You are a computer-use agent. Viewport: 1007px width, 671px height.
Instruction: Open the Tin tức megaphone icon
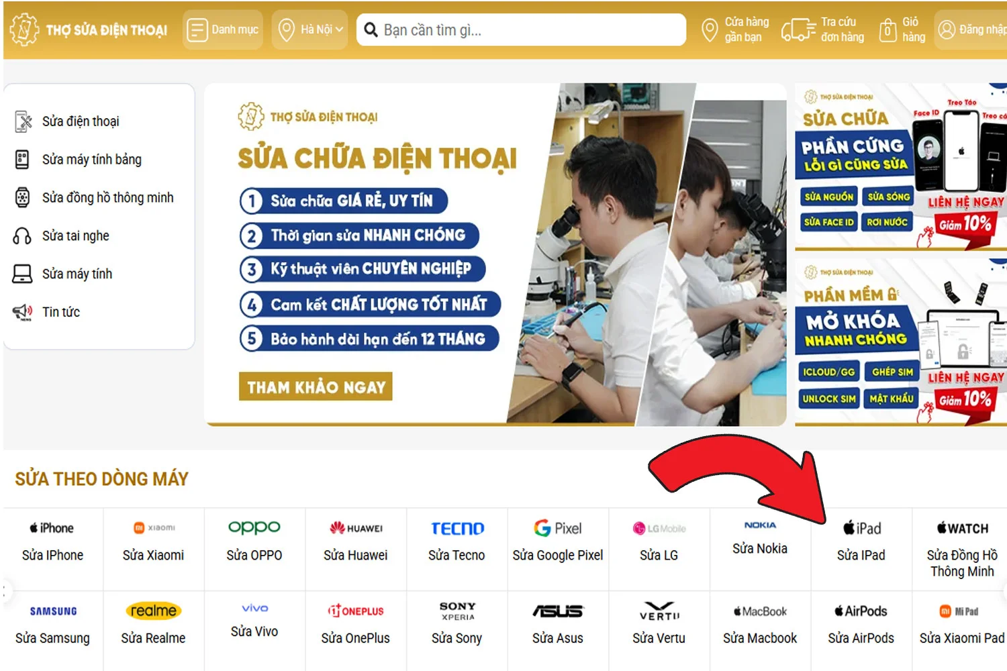22,312
